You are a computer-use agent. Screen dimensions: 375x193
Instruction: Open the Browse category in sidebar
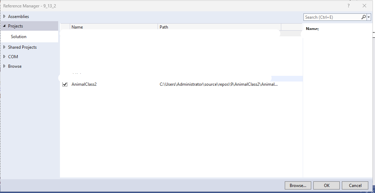pos(15,66)
